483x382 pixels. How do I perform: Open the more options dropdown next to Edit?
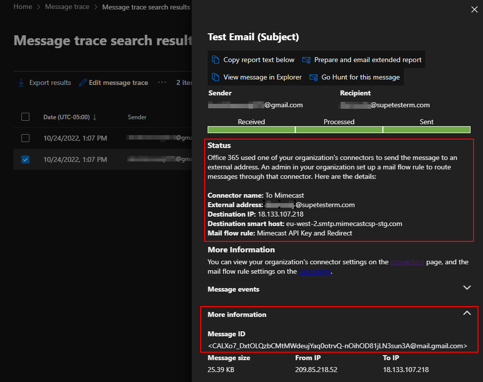(x=162, y=82)
